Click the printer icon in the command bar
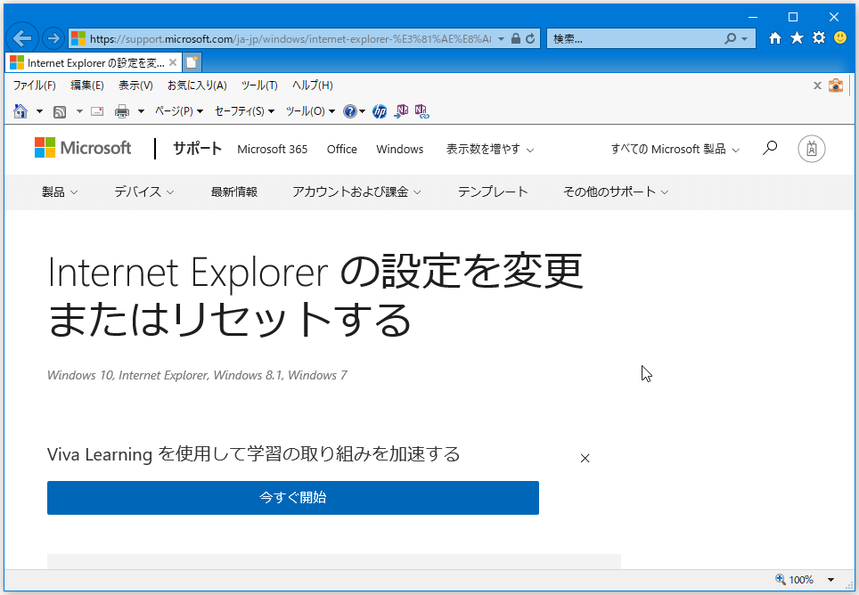 click(122, 111)
